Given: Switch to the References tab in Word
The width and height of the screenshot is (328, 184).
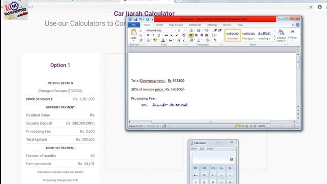Looking at the screenshot, I should click(195, 25).
